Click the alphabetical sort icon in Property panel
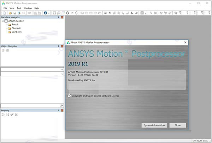This screenshot has height=143, width=212. click(x=7, y=115)
